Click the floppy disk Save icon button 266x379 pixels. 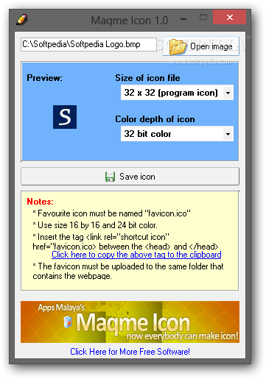click(x=130, y=177)
